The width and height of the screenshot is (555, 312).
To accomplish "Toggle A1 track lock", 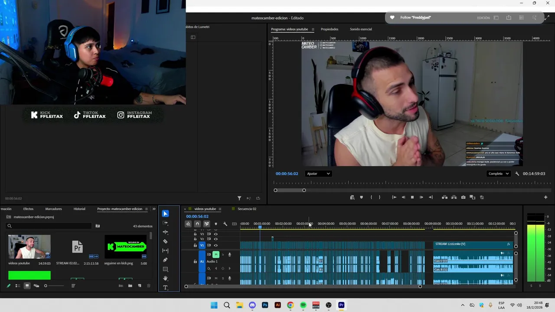I will pyautogui.click(x=195, y=262).
